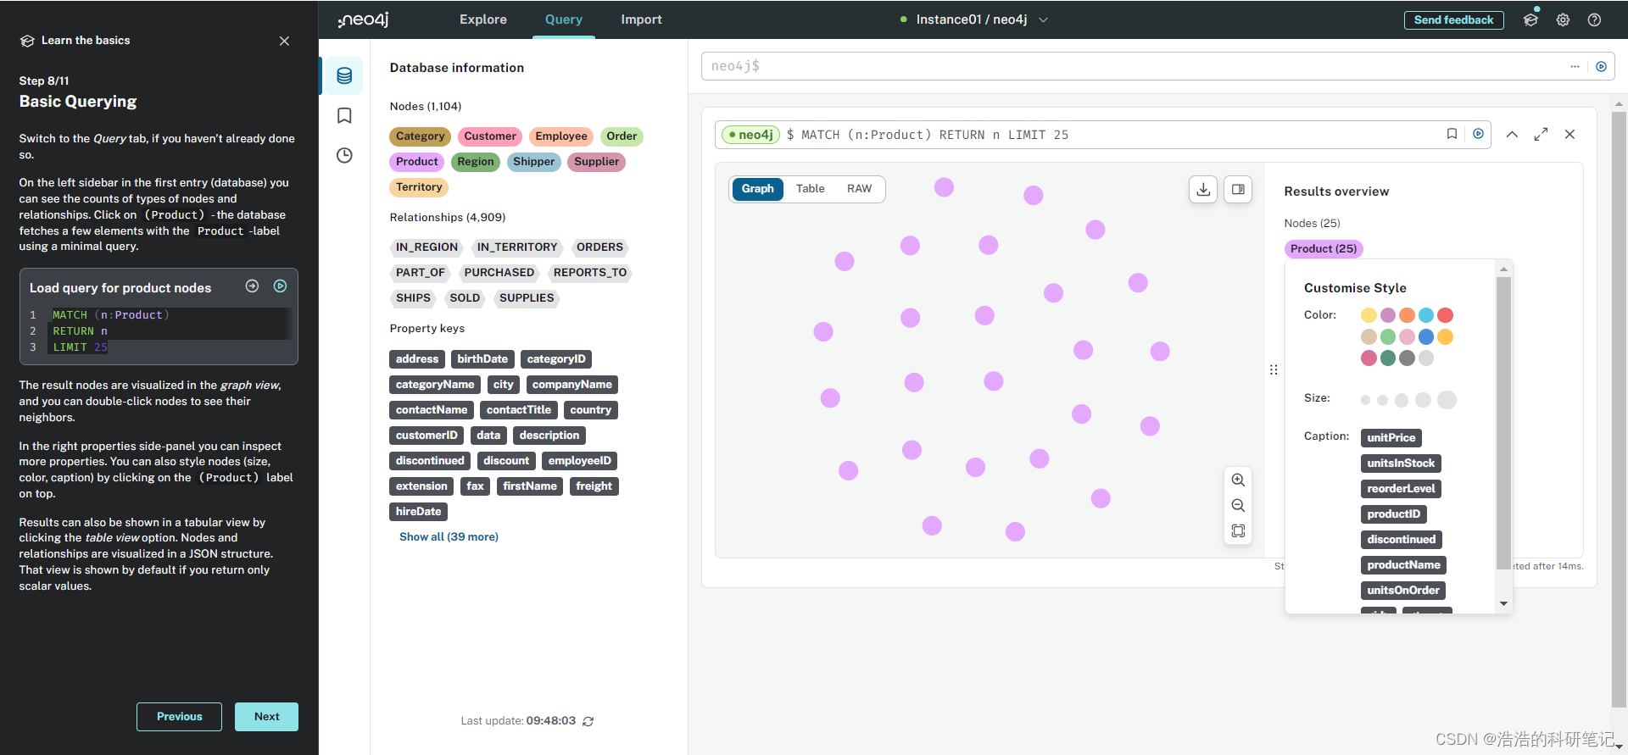Click the Supplier node label
This screenshot has height=755, width=1628.
[x=596, y=162]
